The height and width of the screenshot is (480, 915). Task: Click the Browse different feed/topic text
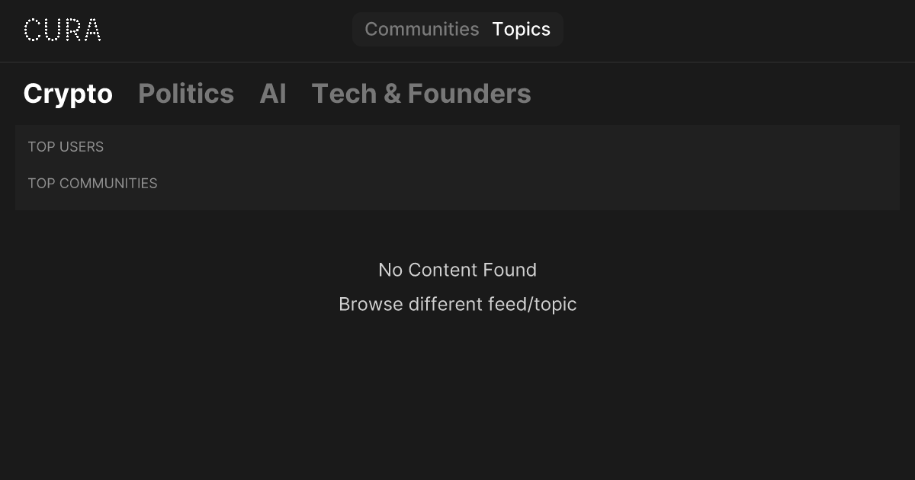point(457,304)
